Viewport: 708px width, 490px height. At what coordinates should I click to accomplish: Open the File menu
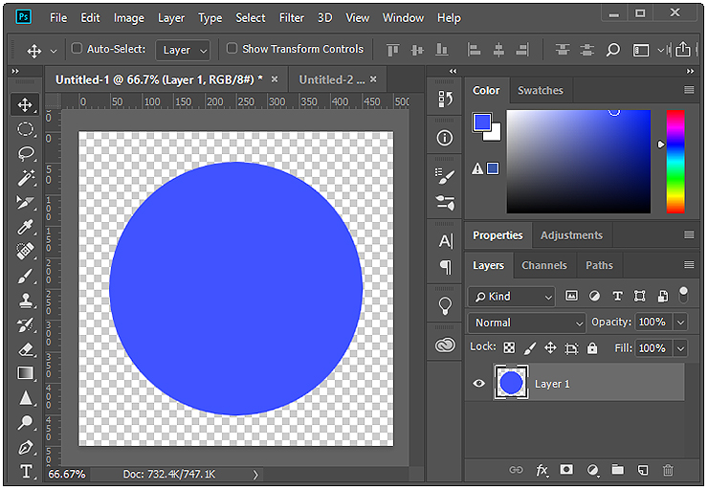58,17
